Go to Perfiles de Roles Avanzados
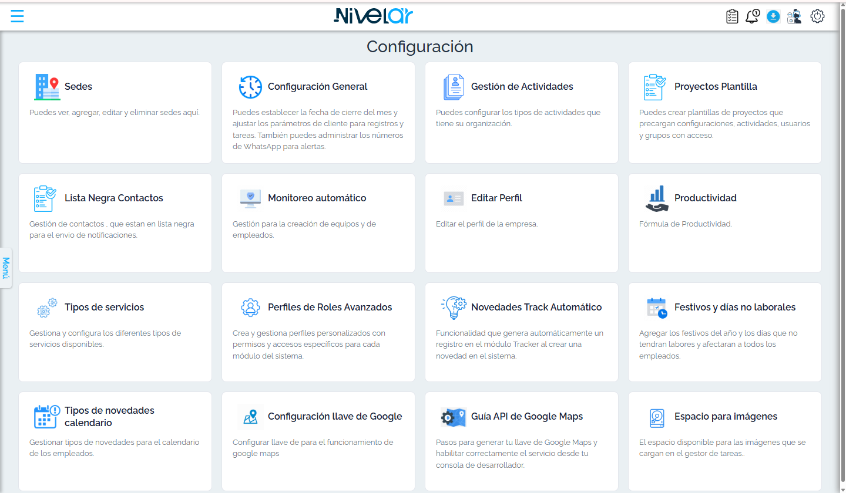 [x=318, y=332]
